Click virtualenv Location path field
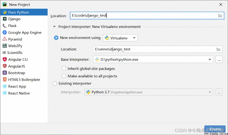Image resolution: width=228 pixels, height=135 pixels. pos(158,49)
